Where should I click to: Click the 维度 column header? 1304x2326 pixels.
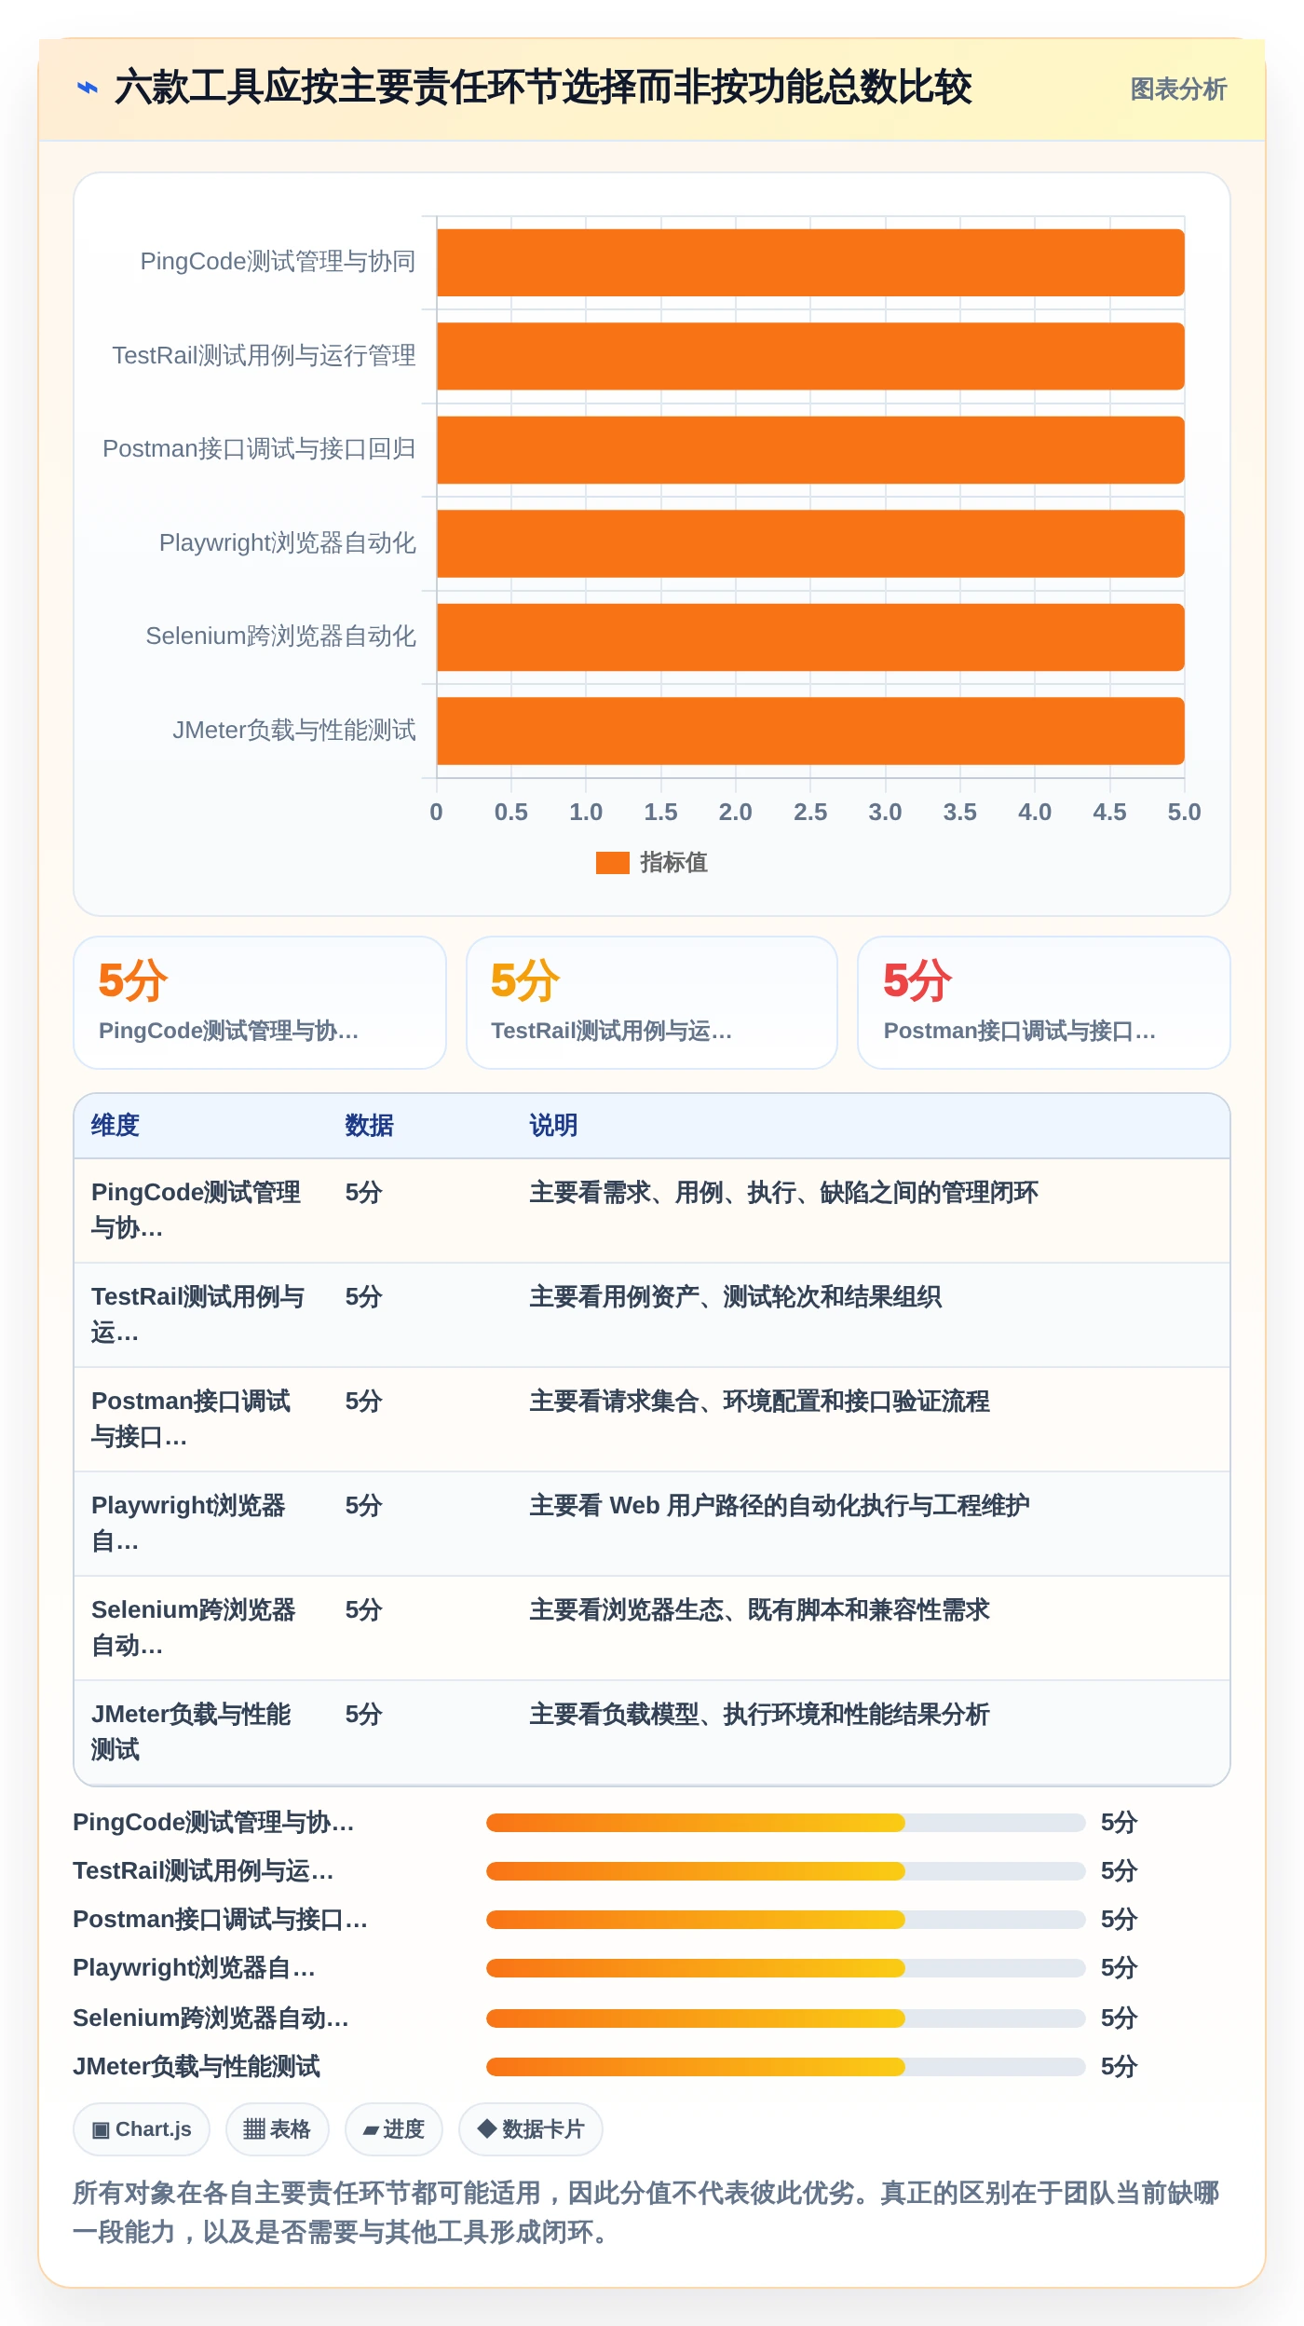coord(115,1126)
